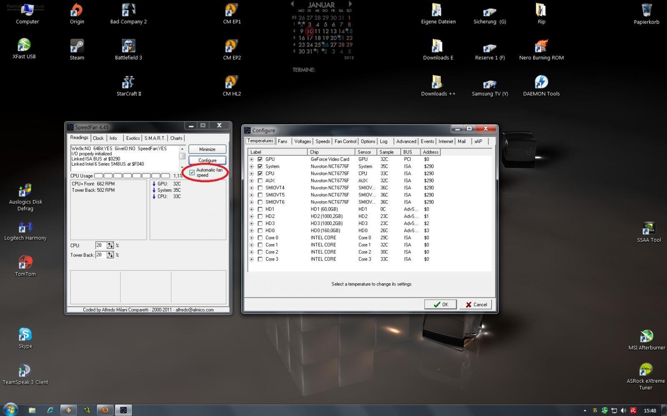Open Nero Burning ROM shortcut
This screenshot has height=416, width=667.
click(541, 50)
